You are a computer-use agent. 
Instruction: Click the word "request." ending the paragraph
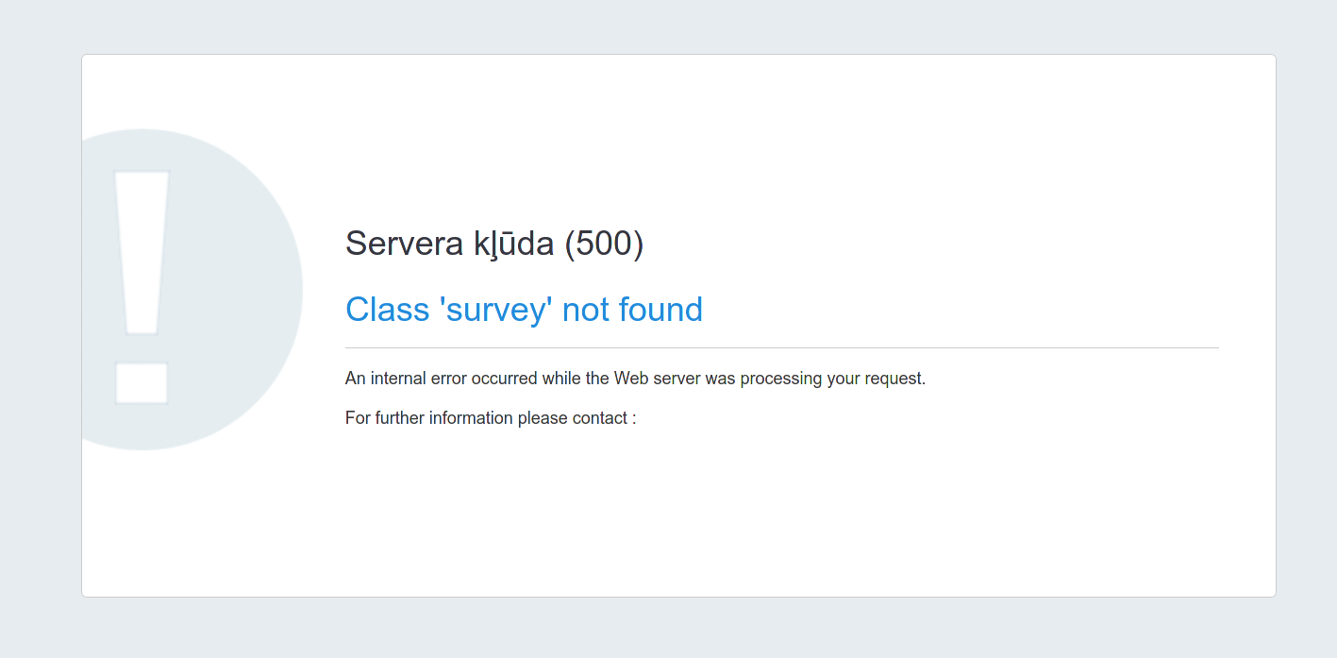pyautogui.click(x=895, y=379)
